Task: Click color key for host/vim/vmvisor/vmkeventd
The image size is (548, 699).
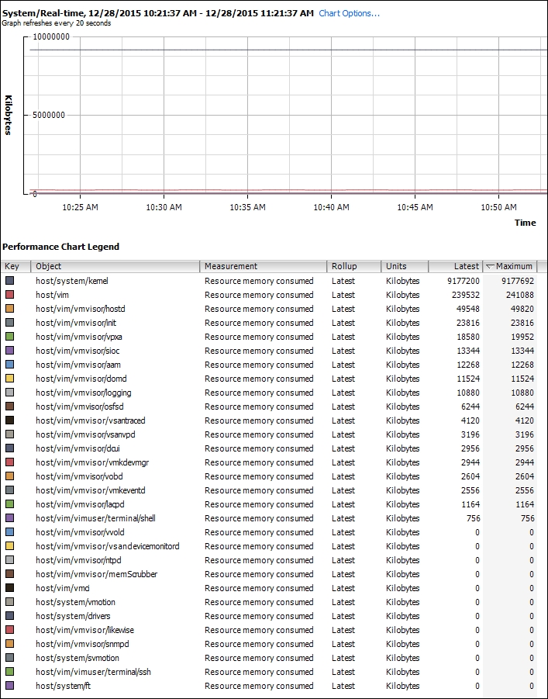Action: tap(9, 490)
